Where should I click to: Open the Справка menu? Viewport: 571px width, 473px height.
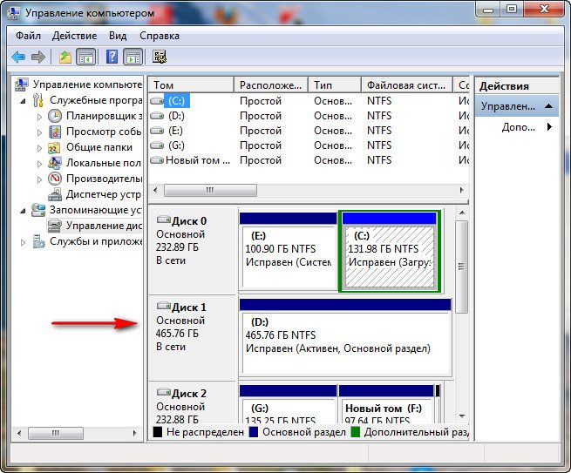coord(160,36)
